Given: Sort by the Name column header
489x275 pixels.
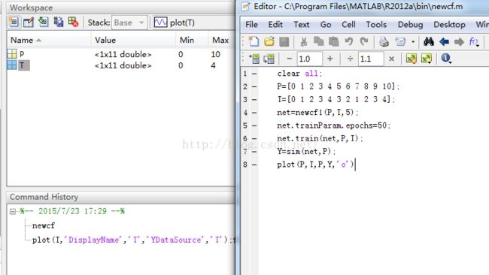Looking at the screenshot, I should click(26, 40).
